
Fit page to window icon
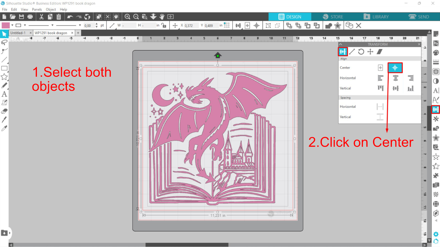coord(170,17)
